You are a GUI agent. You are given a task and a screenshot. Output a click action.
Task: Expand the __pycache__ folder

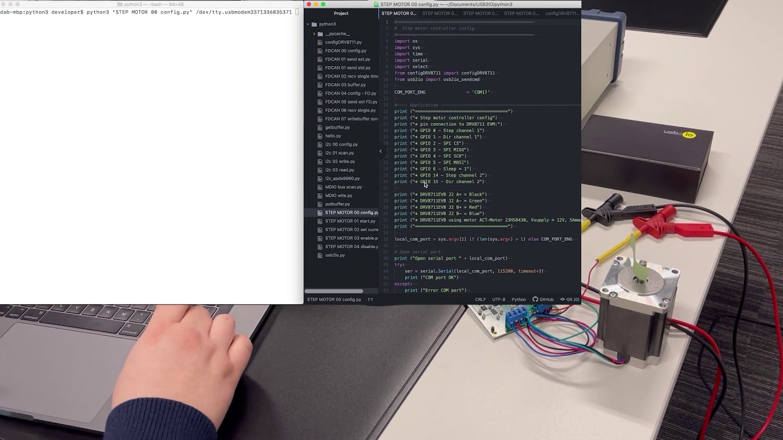pyautogui.click(x=314, y=34)
